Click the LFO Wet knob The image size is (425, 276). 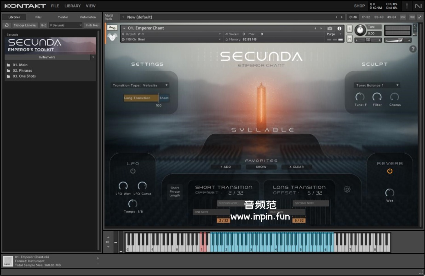tap(123, 186)
